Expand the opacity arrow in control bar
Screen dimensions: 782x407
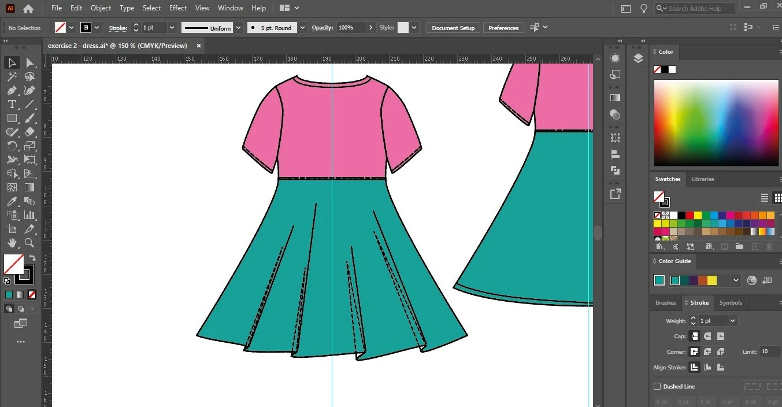pos(371,28)
